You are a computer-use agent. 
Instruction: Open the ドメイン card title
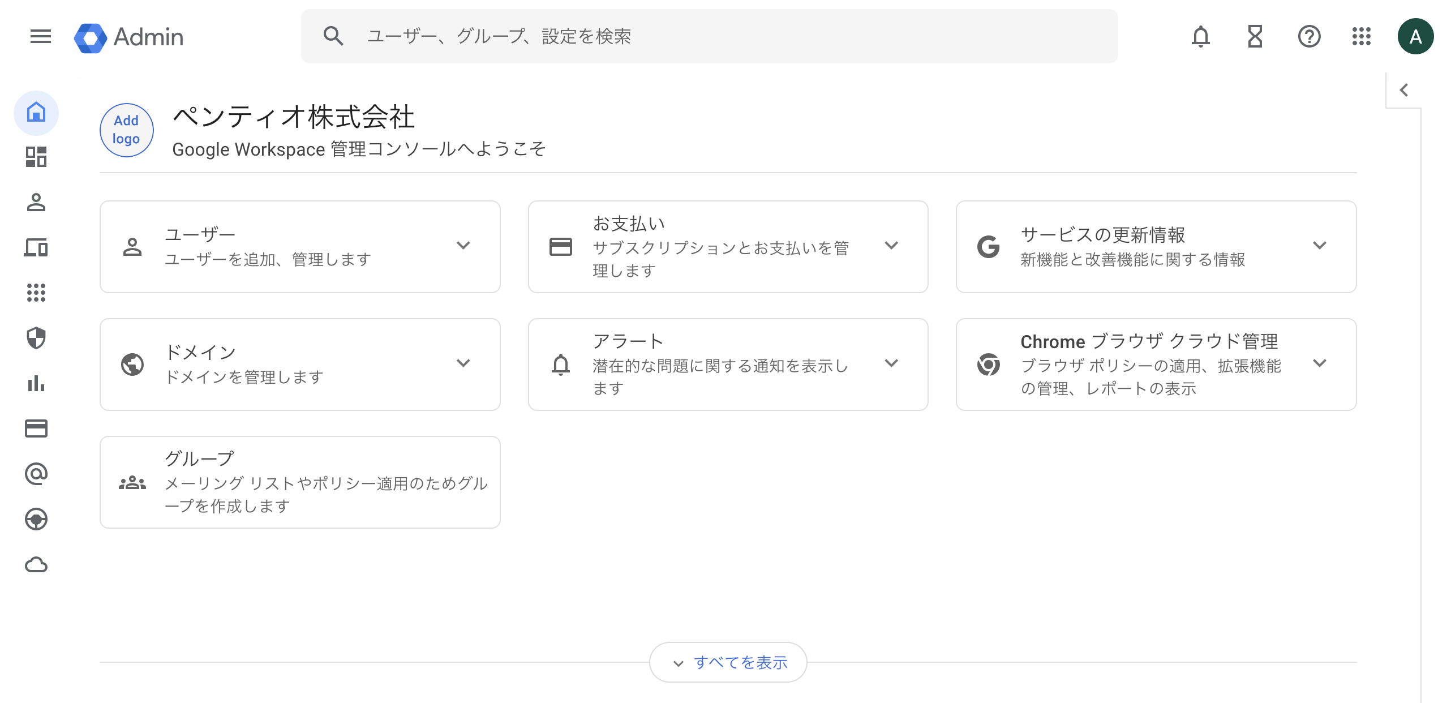coord(200,352)
